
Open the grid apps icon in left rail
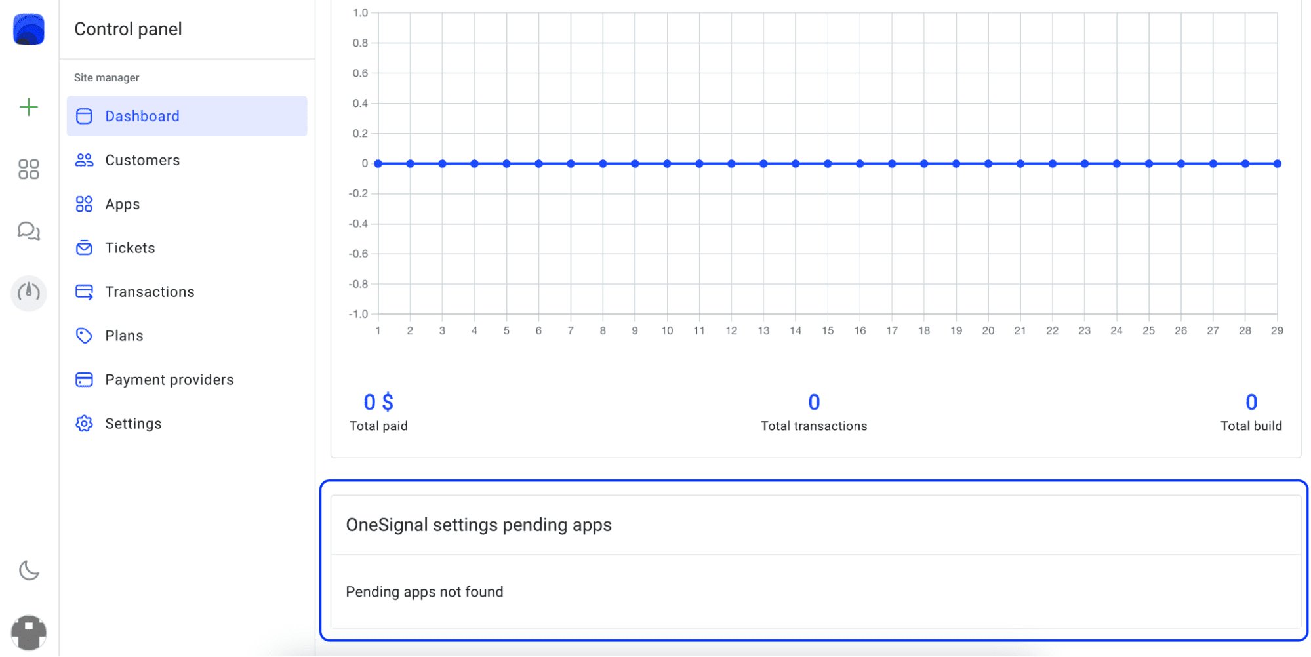click(29, 169)
